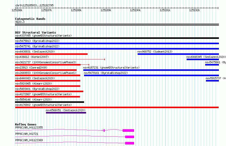Click esv3621737 1000GenomesConsortiumPhase3 label

[46, 62]
